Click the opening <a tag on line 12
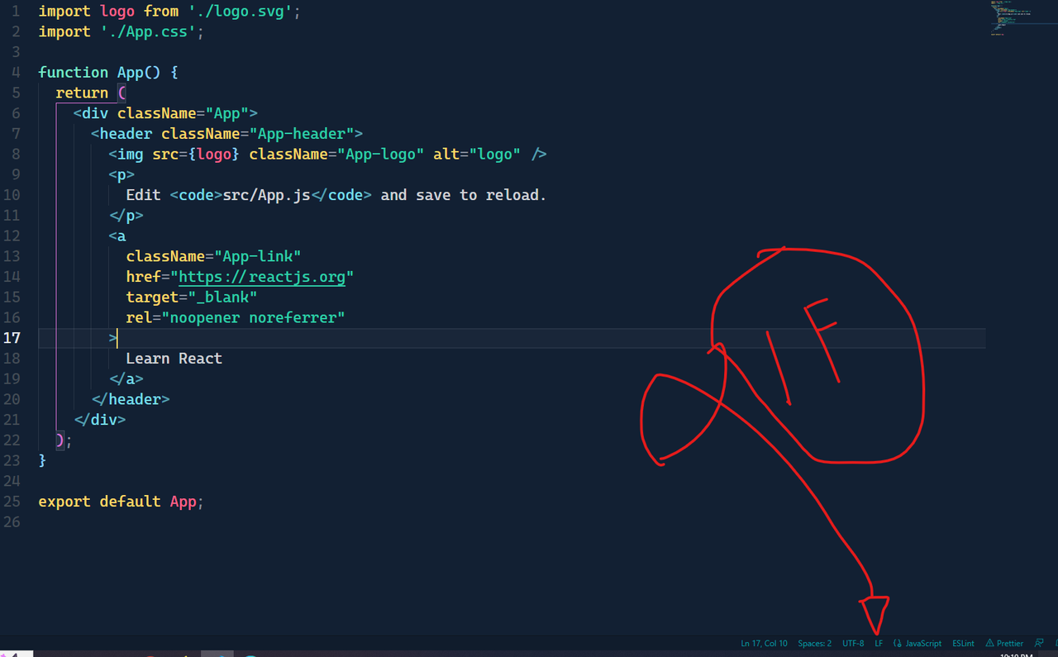This screenshot has height=657, width=1058. point(117,236)
